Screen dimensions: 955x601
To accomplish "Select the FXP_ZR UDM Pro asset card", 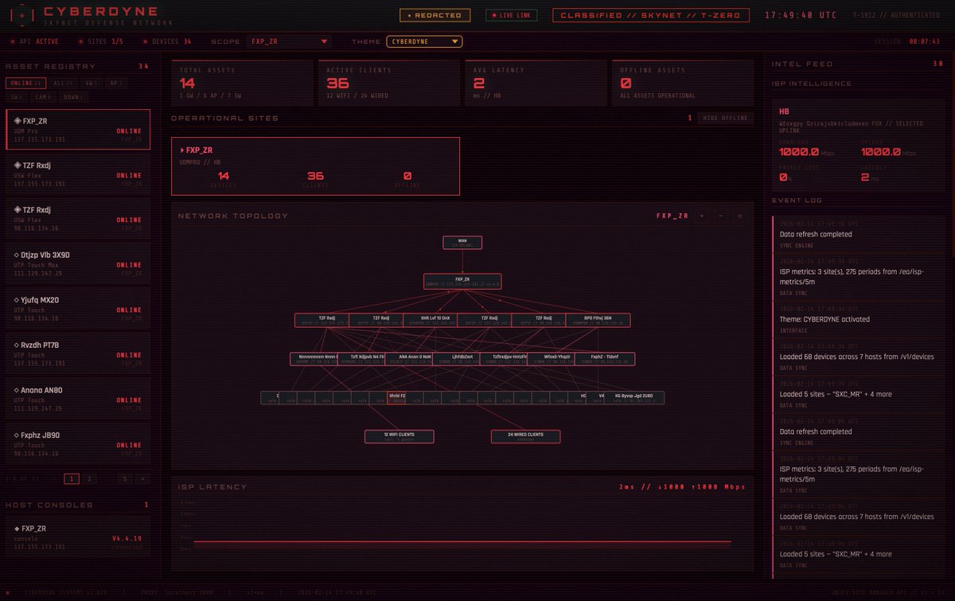I will click(77, 129).
